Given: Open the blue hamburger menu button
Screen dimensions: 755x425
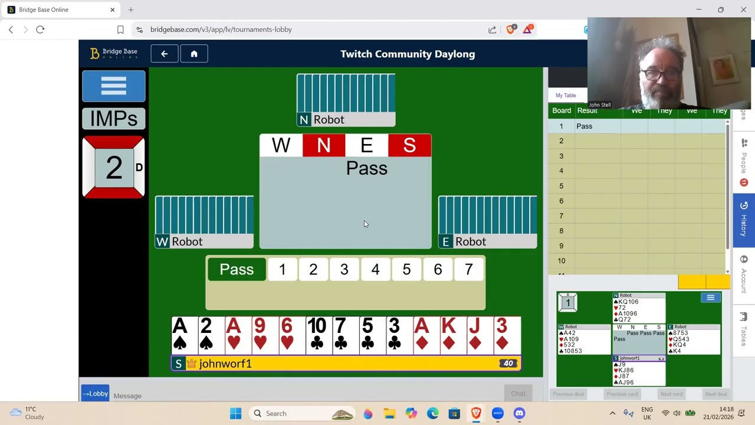Looking at the screenshot, I should (113, 86).
